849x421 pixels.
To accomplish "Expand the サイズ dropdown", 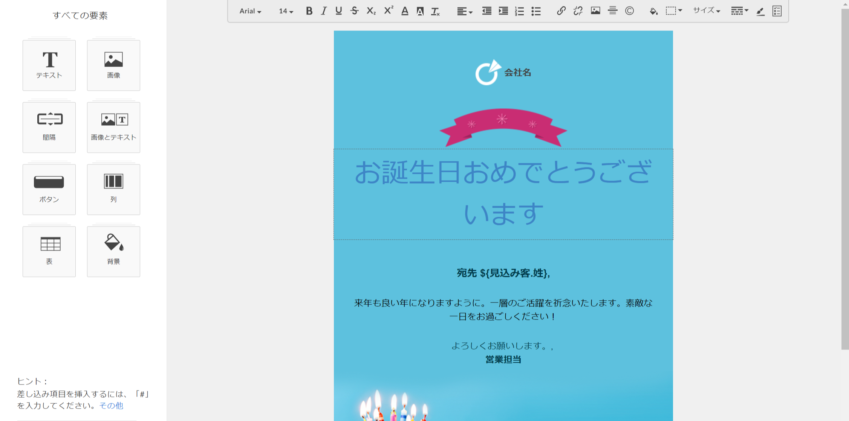I will click(x=707, y=11).
